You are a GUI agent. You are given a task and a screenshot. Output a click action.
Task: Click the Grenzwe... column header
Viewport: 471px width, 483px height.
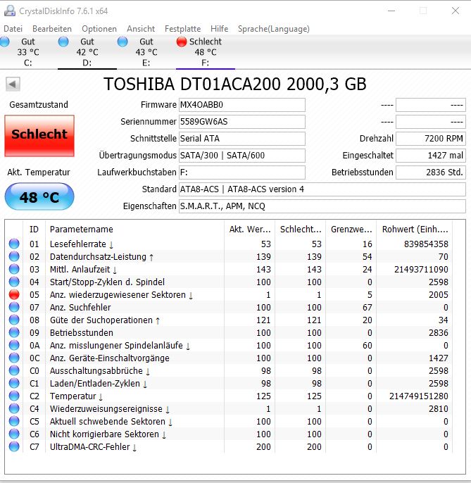click(x=351, y=230)
